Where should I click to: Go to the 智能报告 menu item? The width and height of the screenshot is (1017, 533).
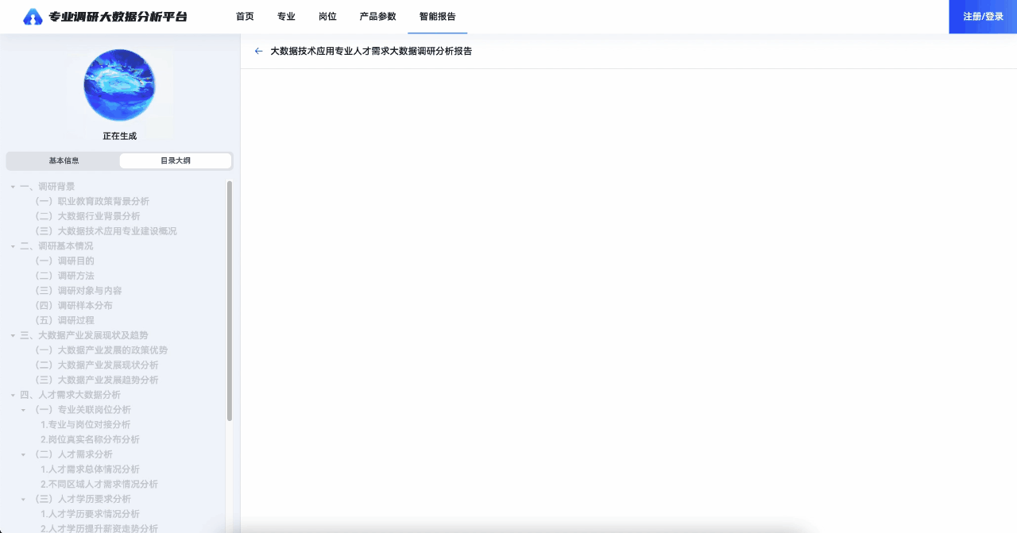click(437, 16)
